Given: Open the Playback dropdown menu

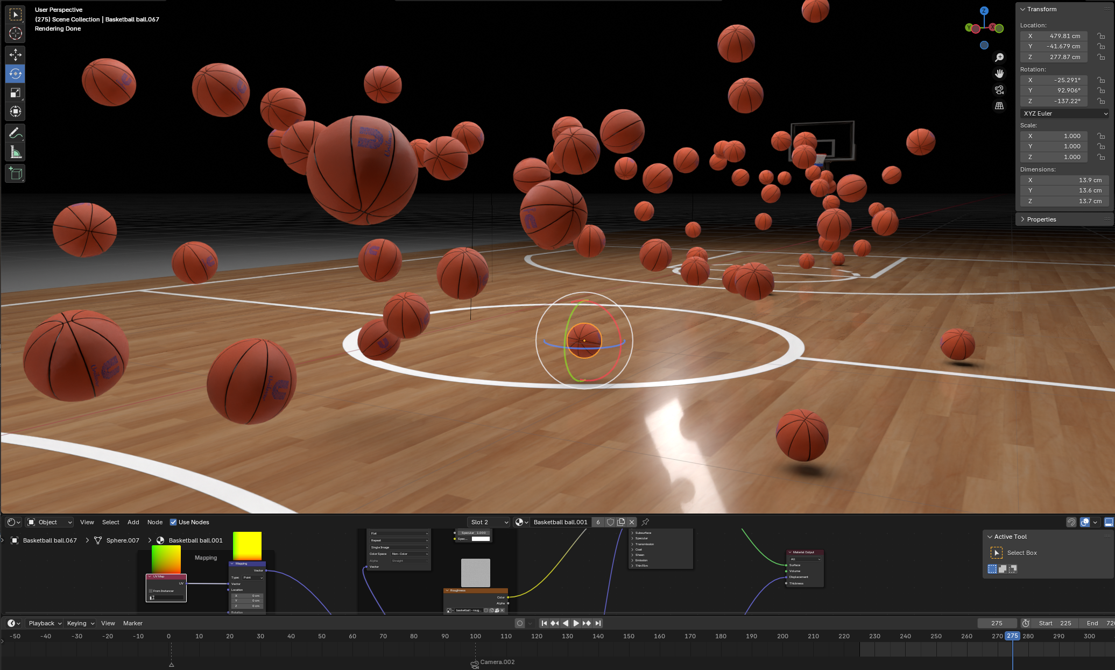Looking at the screenshot, I should (x=45, y=623).
